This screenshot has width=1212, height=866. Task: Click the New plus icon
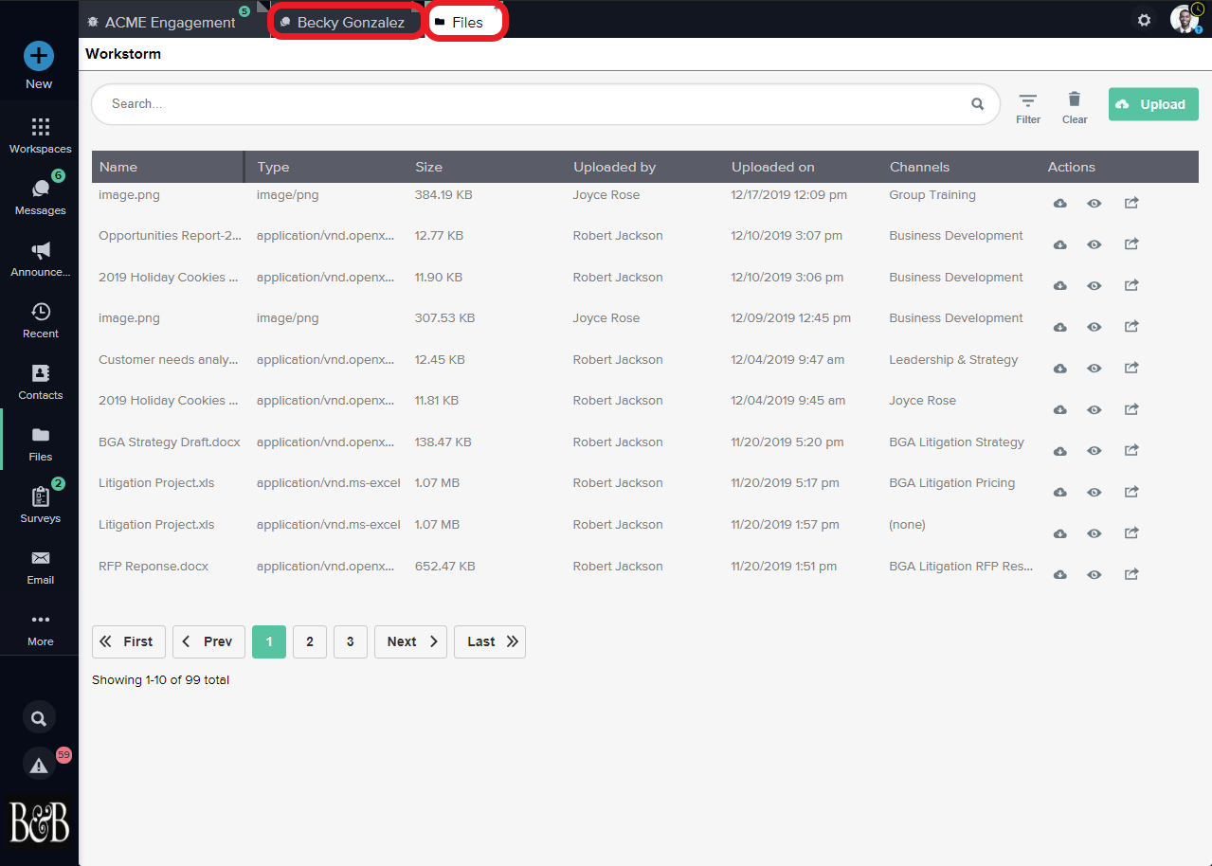(x=39, y=56)
